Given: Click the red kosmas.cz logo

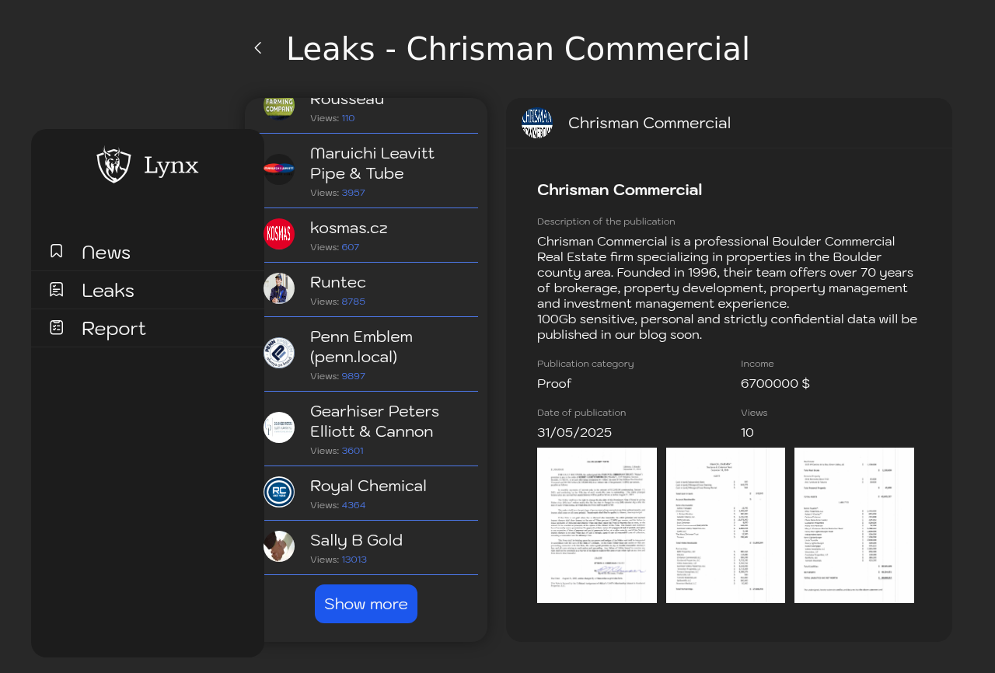Looking at the screenshot, I should (x=279, y=234).
